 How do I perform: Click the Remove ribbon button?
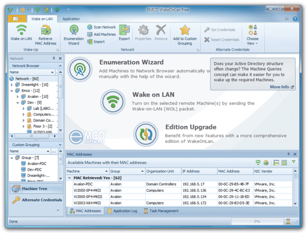click(x=161, y=33)
